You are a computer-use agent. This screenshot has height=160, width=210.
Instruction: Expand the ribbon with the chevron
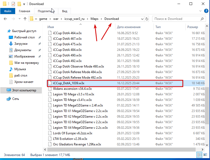point(200,11)
